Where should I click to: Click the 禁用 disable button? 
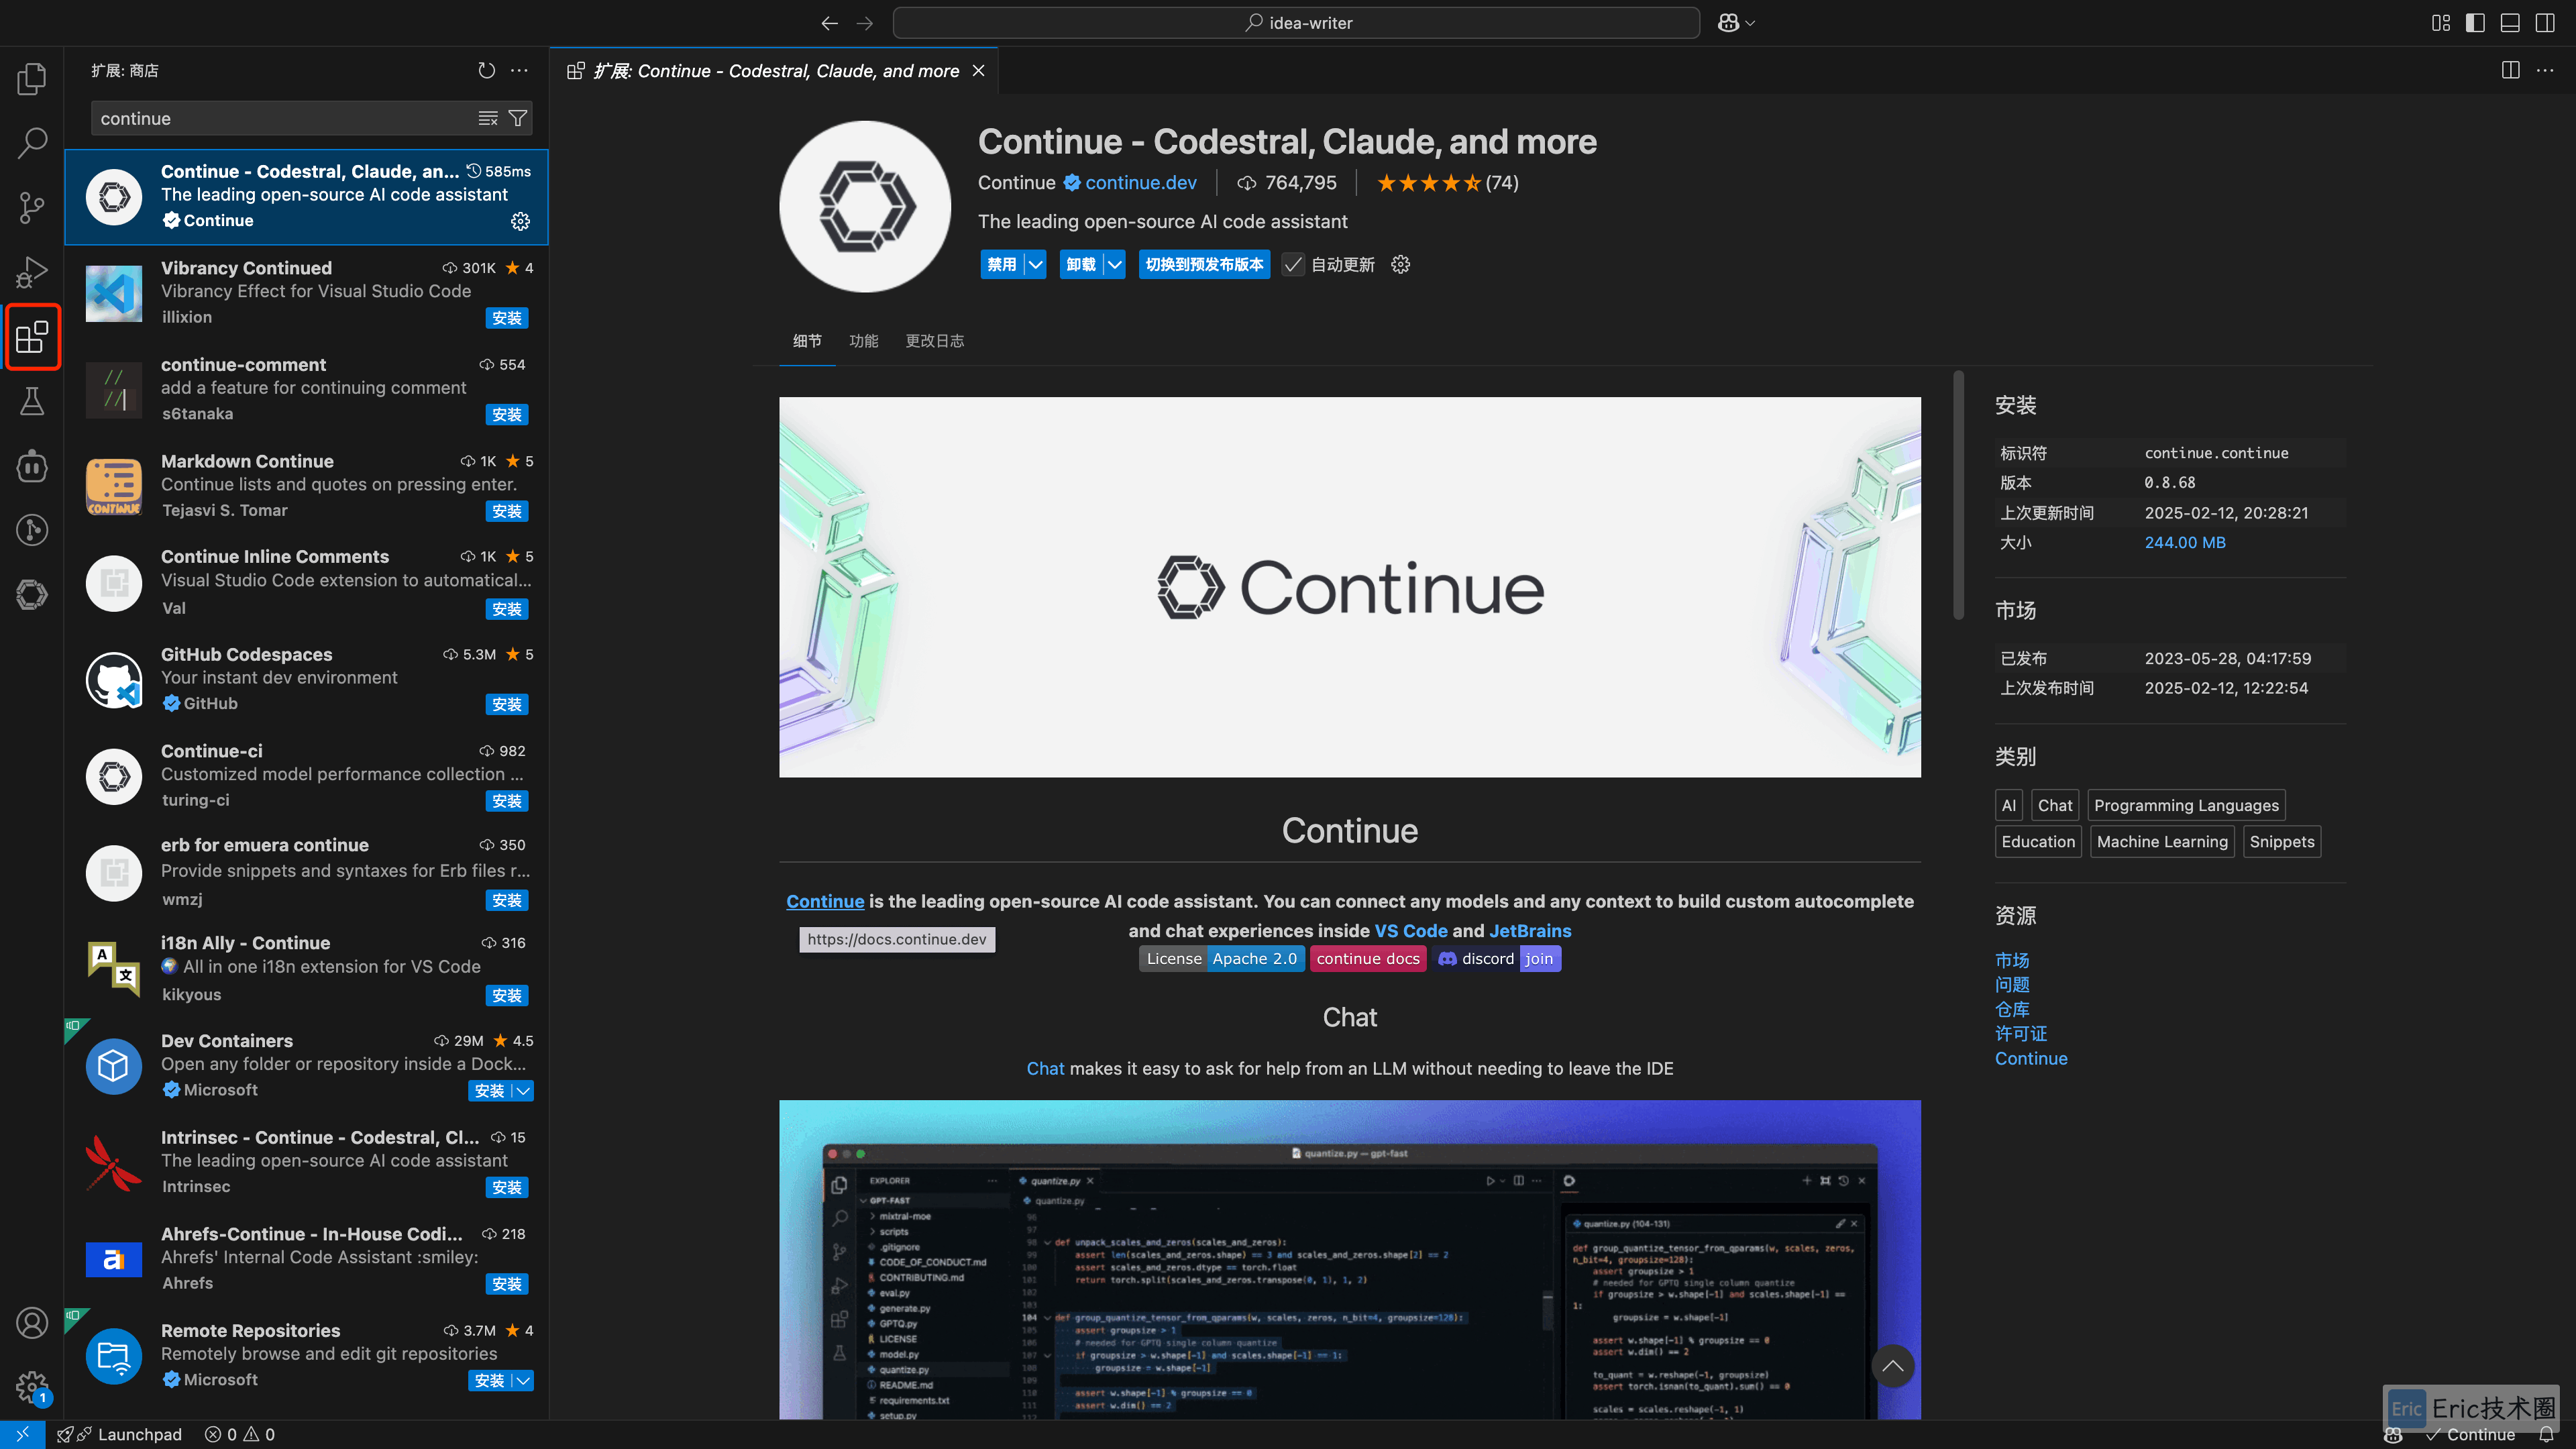pos(1002,264)
